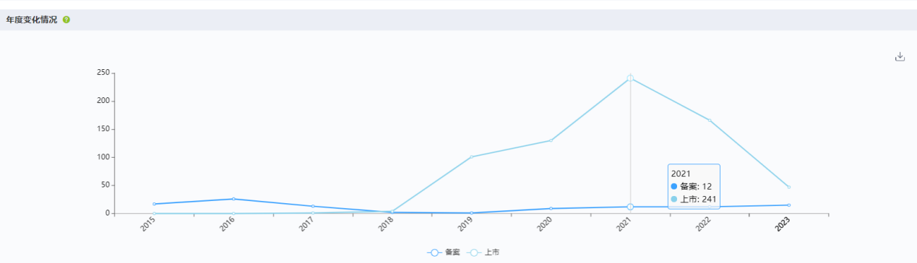Click the 备案 legend circle marker
The height and width of the screenshot is (263, 917).
[434, 252]
